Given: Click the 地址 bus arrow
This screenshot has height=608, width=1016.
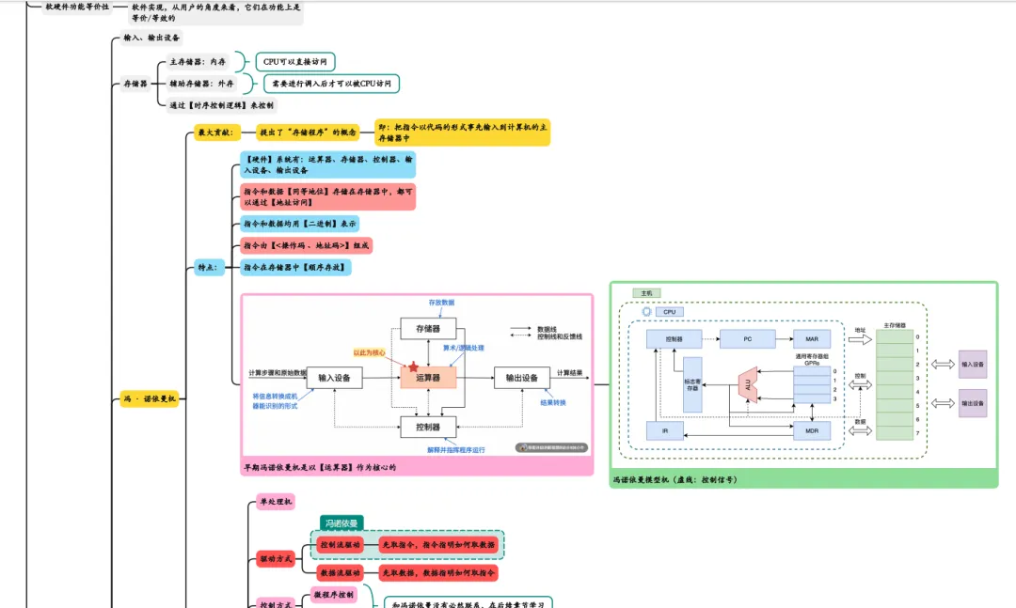Looking at the screenshot, I should tap(860, 339).
